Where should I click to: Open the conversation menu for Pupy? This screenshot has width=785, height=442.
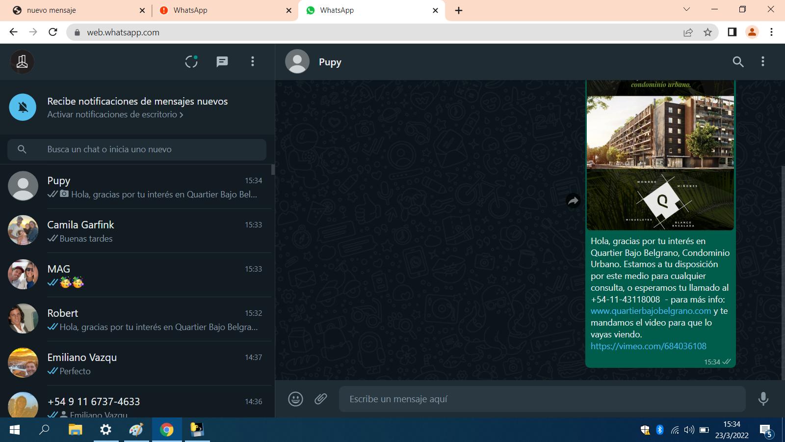tap(762, 61)
